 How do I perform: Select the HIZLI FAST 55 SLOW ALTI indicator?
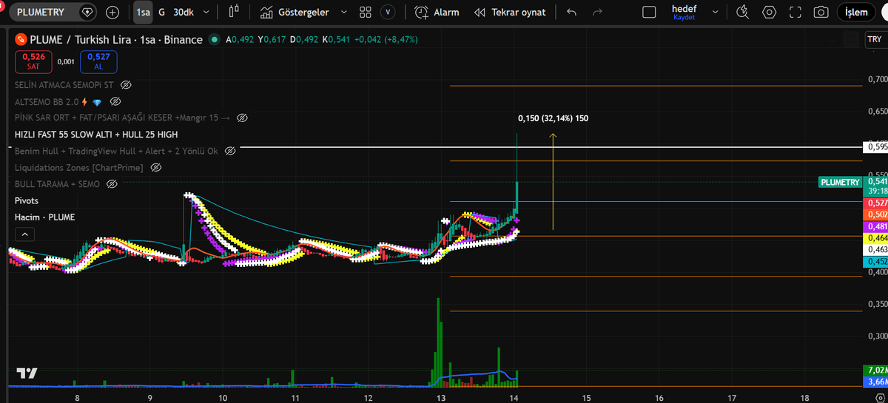click(96, 135)
